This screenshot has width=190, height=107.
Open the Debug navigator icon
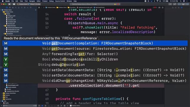tap(25, 7)
